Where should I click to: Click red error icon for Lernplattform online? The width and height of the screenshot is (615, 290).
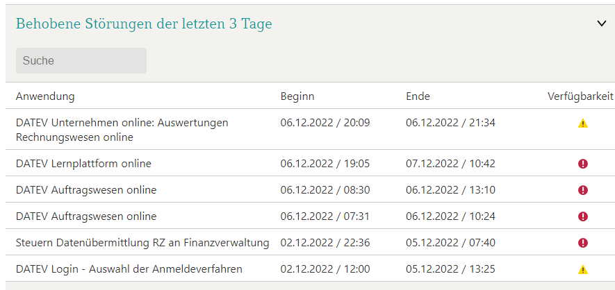coord(583,164)
